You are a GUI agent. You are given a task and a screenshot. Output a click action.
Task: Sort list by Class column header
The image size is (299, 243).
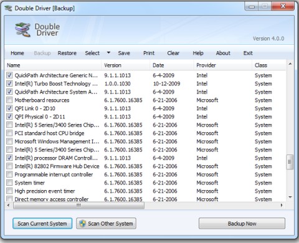point(269,65)
